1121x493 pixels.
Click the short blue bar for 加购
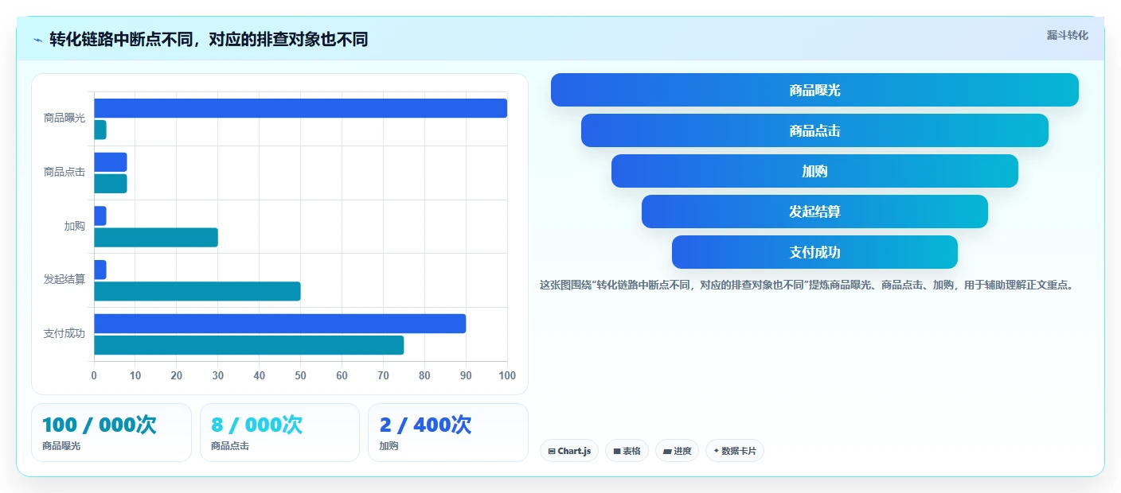click(x=100, y=215)
